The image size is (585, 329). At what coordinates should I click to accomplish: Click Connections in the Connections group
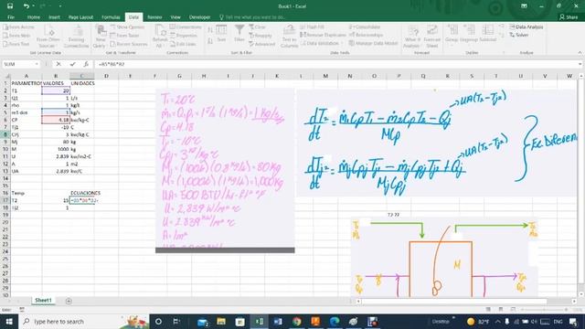pos(186,27)
